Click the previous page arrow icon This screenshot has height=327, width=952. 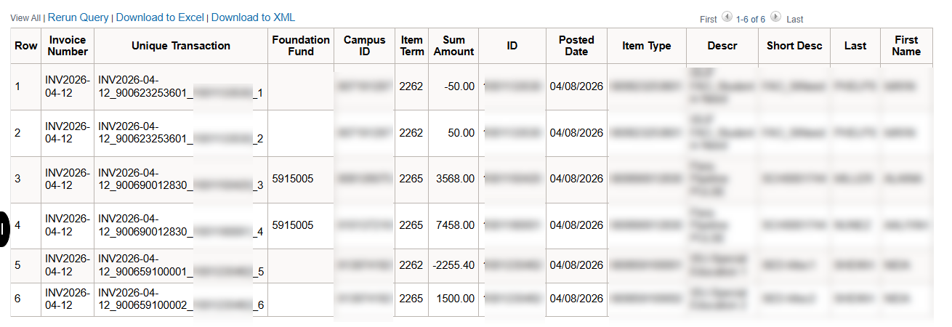[727, 17]
